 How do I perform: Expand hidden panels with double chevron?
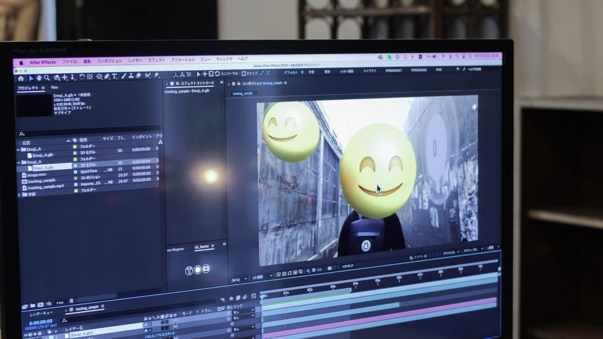(221, 82)
